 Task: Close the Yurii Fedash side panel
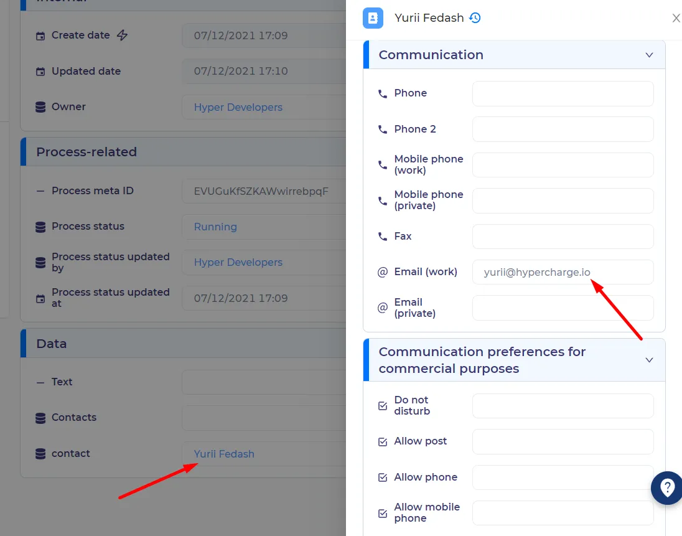[676, 18]
